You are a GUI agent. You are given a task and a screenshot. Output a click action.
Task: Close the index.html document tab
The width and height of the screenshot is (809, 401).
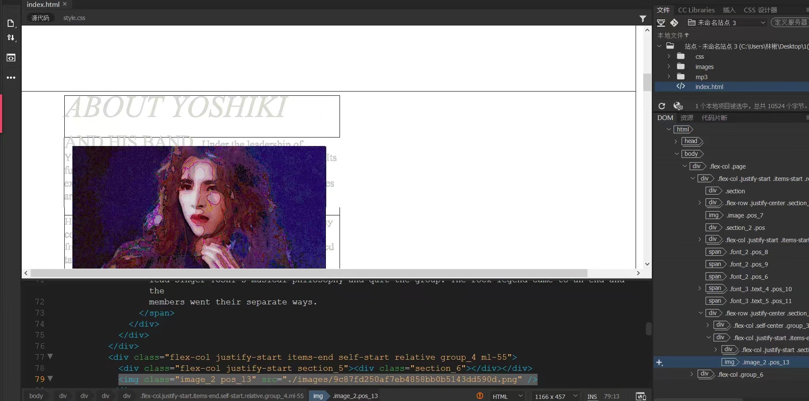(x=65, y=4)
